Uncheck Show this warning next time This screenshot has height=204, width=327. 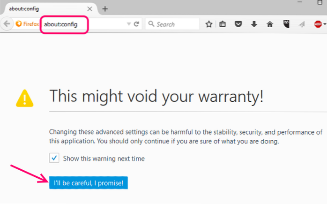point(54,159)
